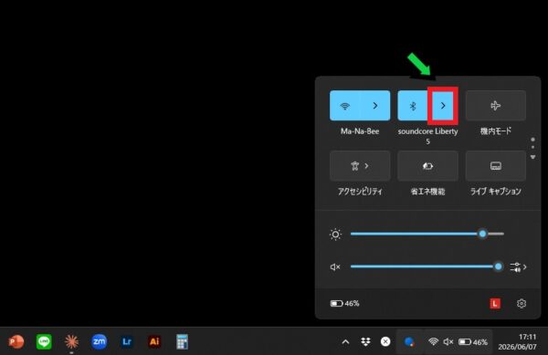Click the brightness sun icon

coord(335,235)
